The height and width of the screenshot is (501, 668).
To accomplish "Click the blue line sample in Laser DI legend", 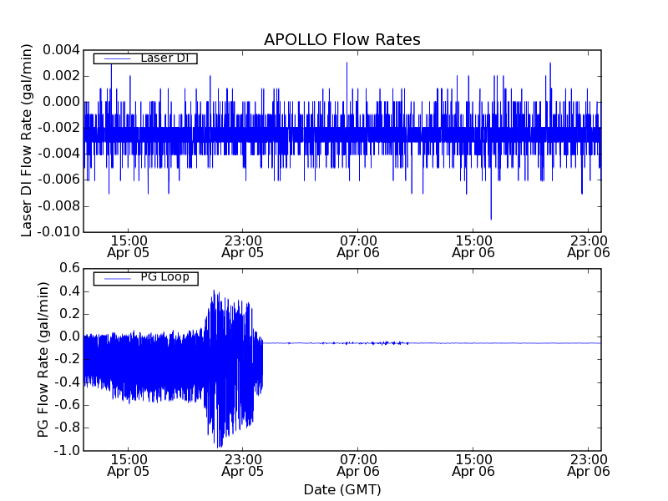I will click(114, 58).
